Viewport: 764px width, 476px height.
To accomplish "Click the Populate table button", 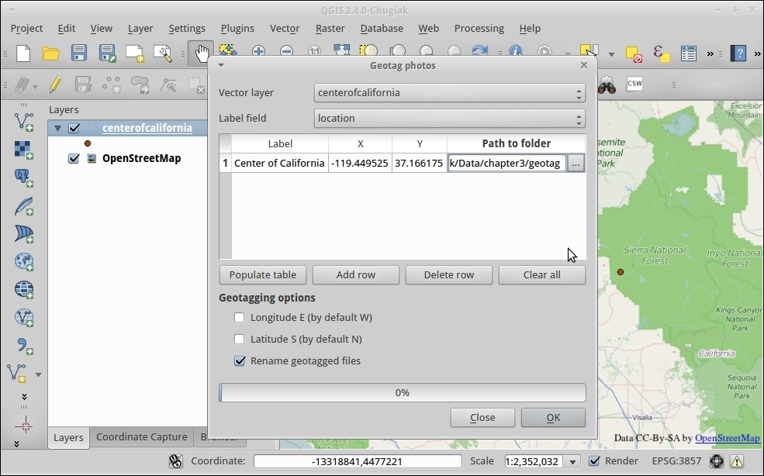I will point(263,275).
